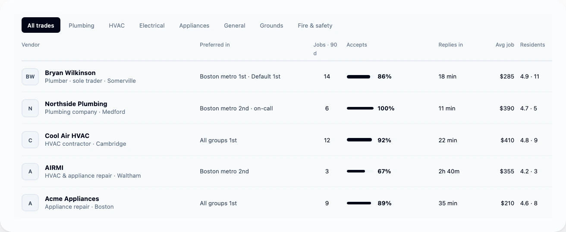Click 'Boston metro 2nd' in AIRMI row
The height and width of the screenshot is (232, 566).
224,172
